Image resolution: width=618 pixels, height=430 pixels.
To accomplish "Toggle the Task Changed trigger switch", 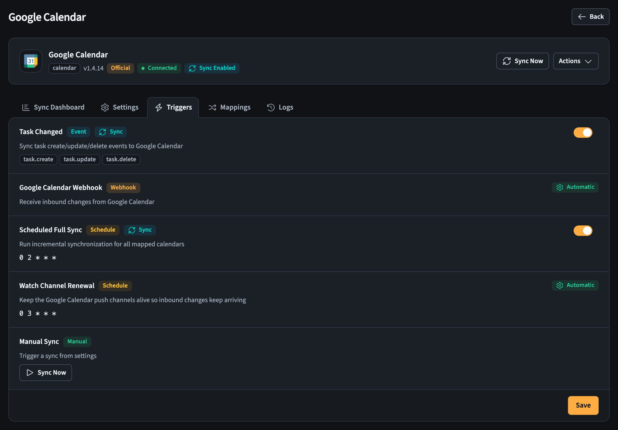I will [x=583, y=132].
